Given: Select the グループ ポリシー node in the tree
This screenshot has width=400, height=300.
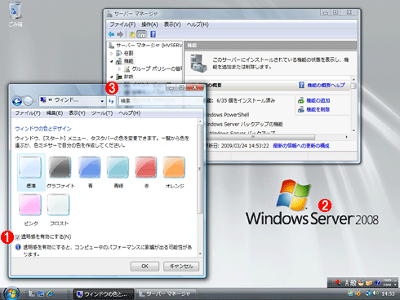Looking at the screenshot, I should (x=153, y=68).
